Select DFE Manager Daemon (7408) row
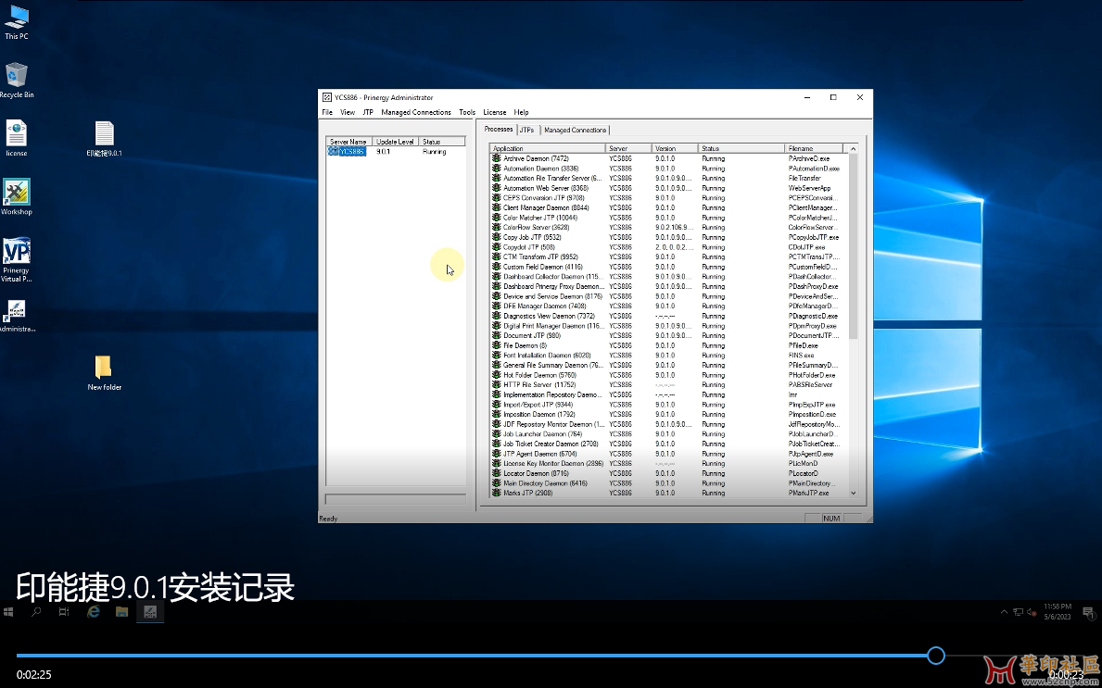The height and width of the screenshot is (688, 1102). [669, 306]
